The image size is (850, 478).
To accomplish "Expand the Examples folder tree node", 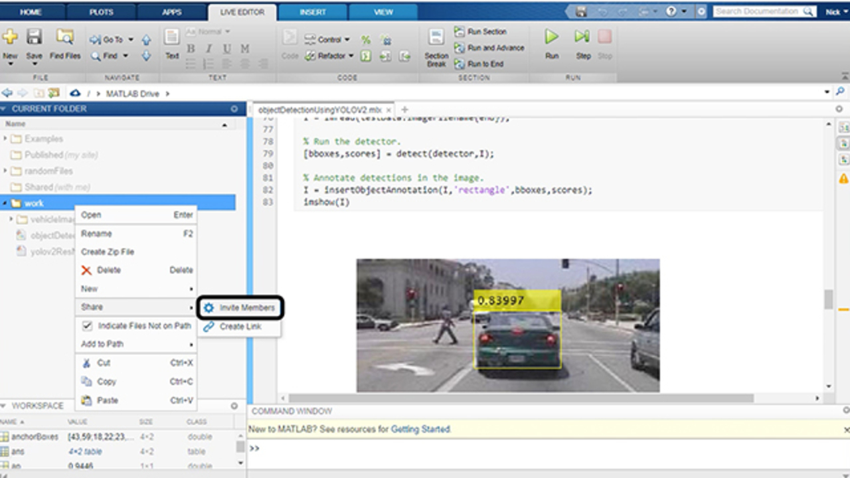I will pos(6,139).
